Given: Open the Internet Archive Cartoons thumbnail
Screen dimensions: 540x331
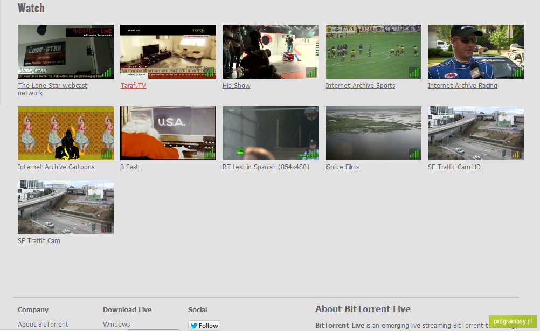Looking at the screenshot, I should coord(66,133).
